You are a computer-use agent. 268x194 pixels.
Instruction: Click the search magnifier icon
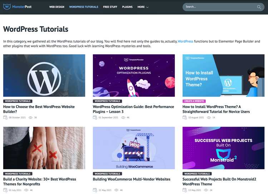259,7
